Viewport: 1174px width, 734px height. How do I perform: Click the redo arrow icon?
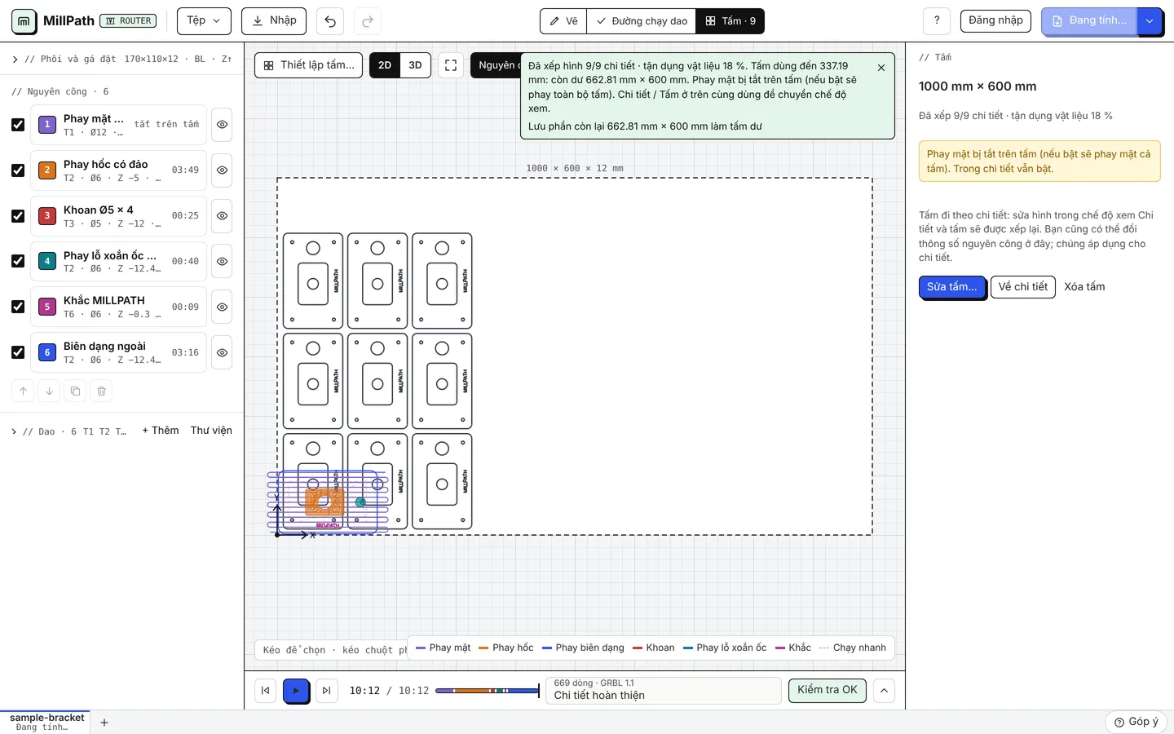[x=368, y=21]
